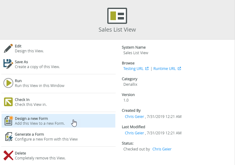235x165 pixels.
Task: Open Chris Geier under Created By
Action: point(134,117)
